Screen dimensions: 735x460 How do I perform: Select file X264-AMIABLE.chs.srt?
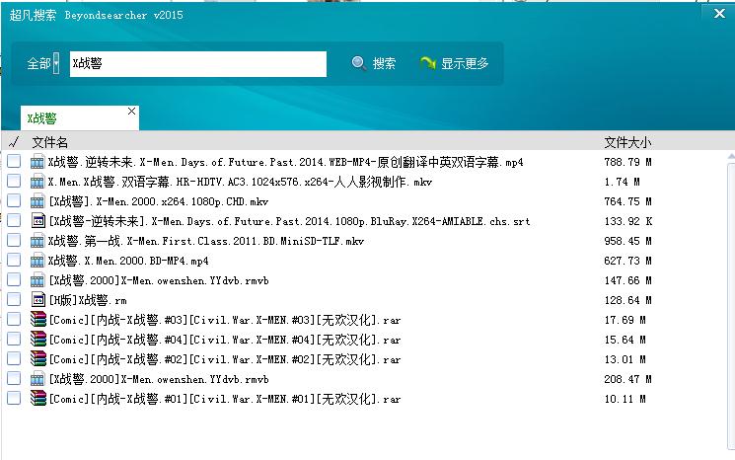pos(289,221)
